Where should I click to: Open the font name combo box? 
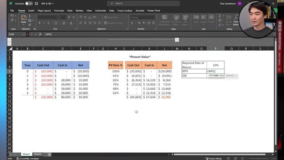point(47,17)
